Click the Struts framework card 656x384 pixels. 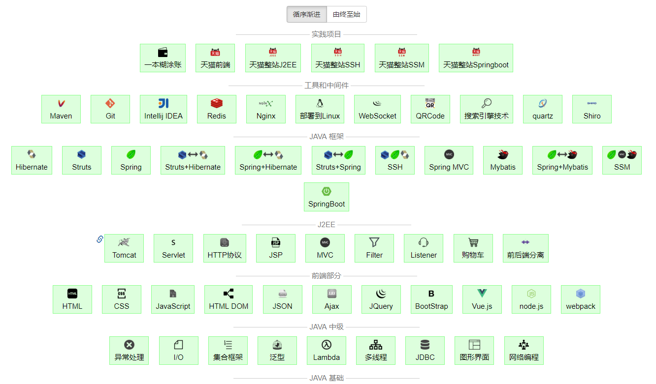(82, 160)
